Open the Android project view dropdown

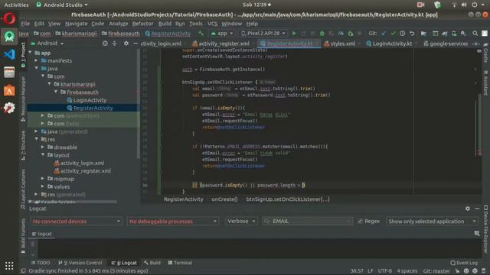click(x=47, y=44)
